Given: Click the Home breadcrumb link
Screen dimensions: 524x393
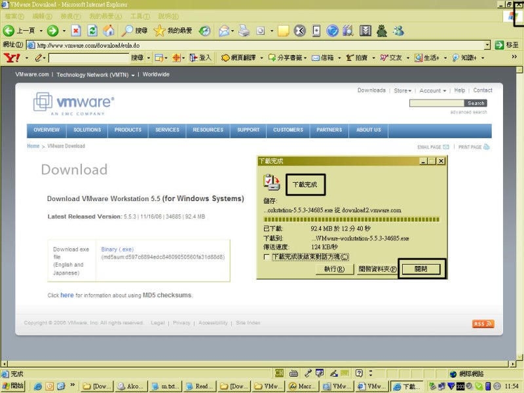Looking at the screenshot, I should pyautogui.click(x=33, y=146).
